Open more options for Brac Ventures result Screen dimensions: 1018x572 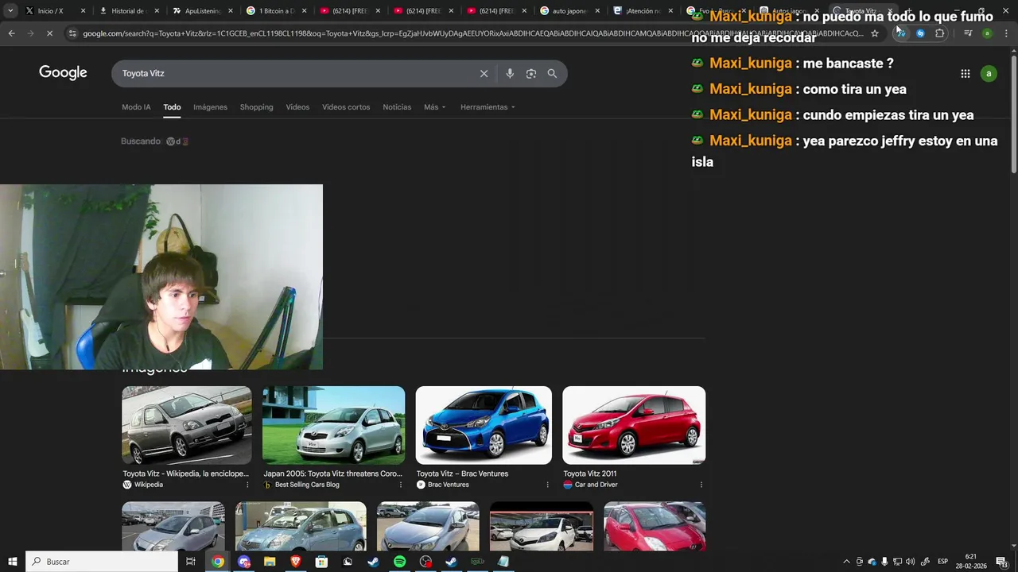(547, 485)
